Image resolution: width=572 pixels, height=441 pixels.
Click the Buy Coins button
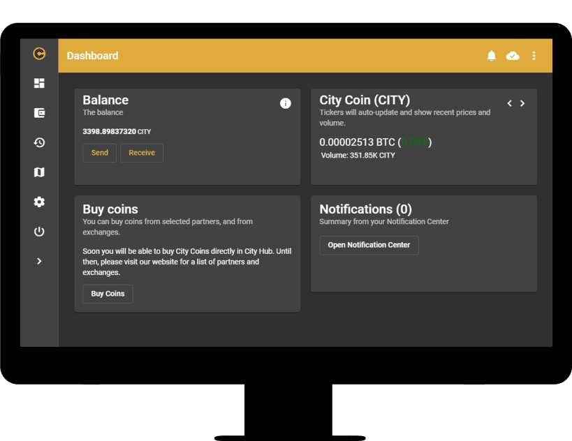tap(108, 294)
